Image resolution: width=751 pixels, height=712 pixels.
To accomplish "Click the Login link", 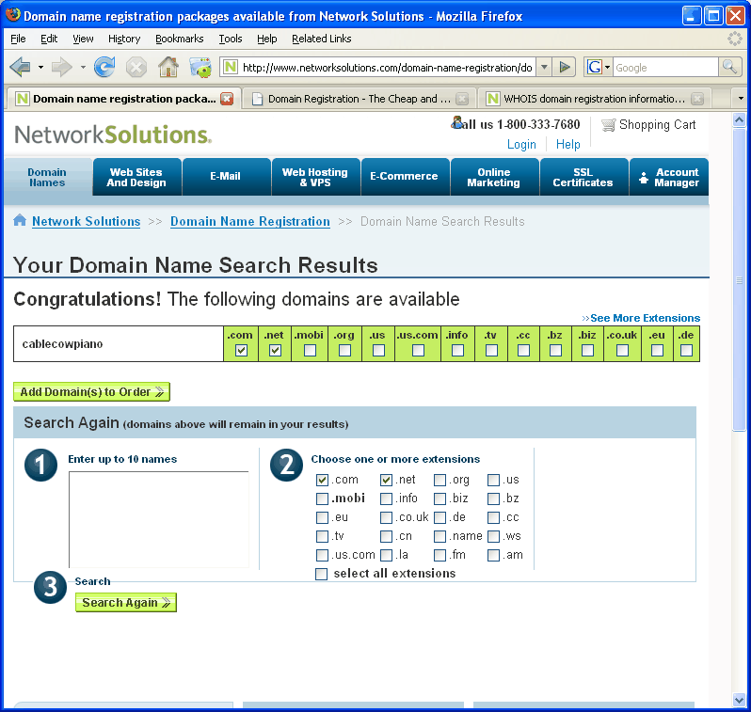I will (521, 144).
